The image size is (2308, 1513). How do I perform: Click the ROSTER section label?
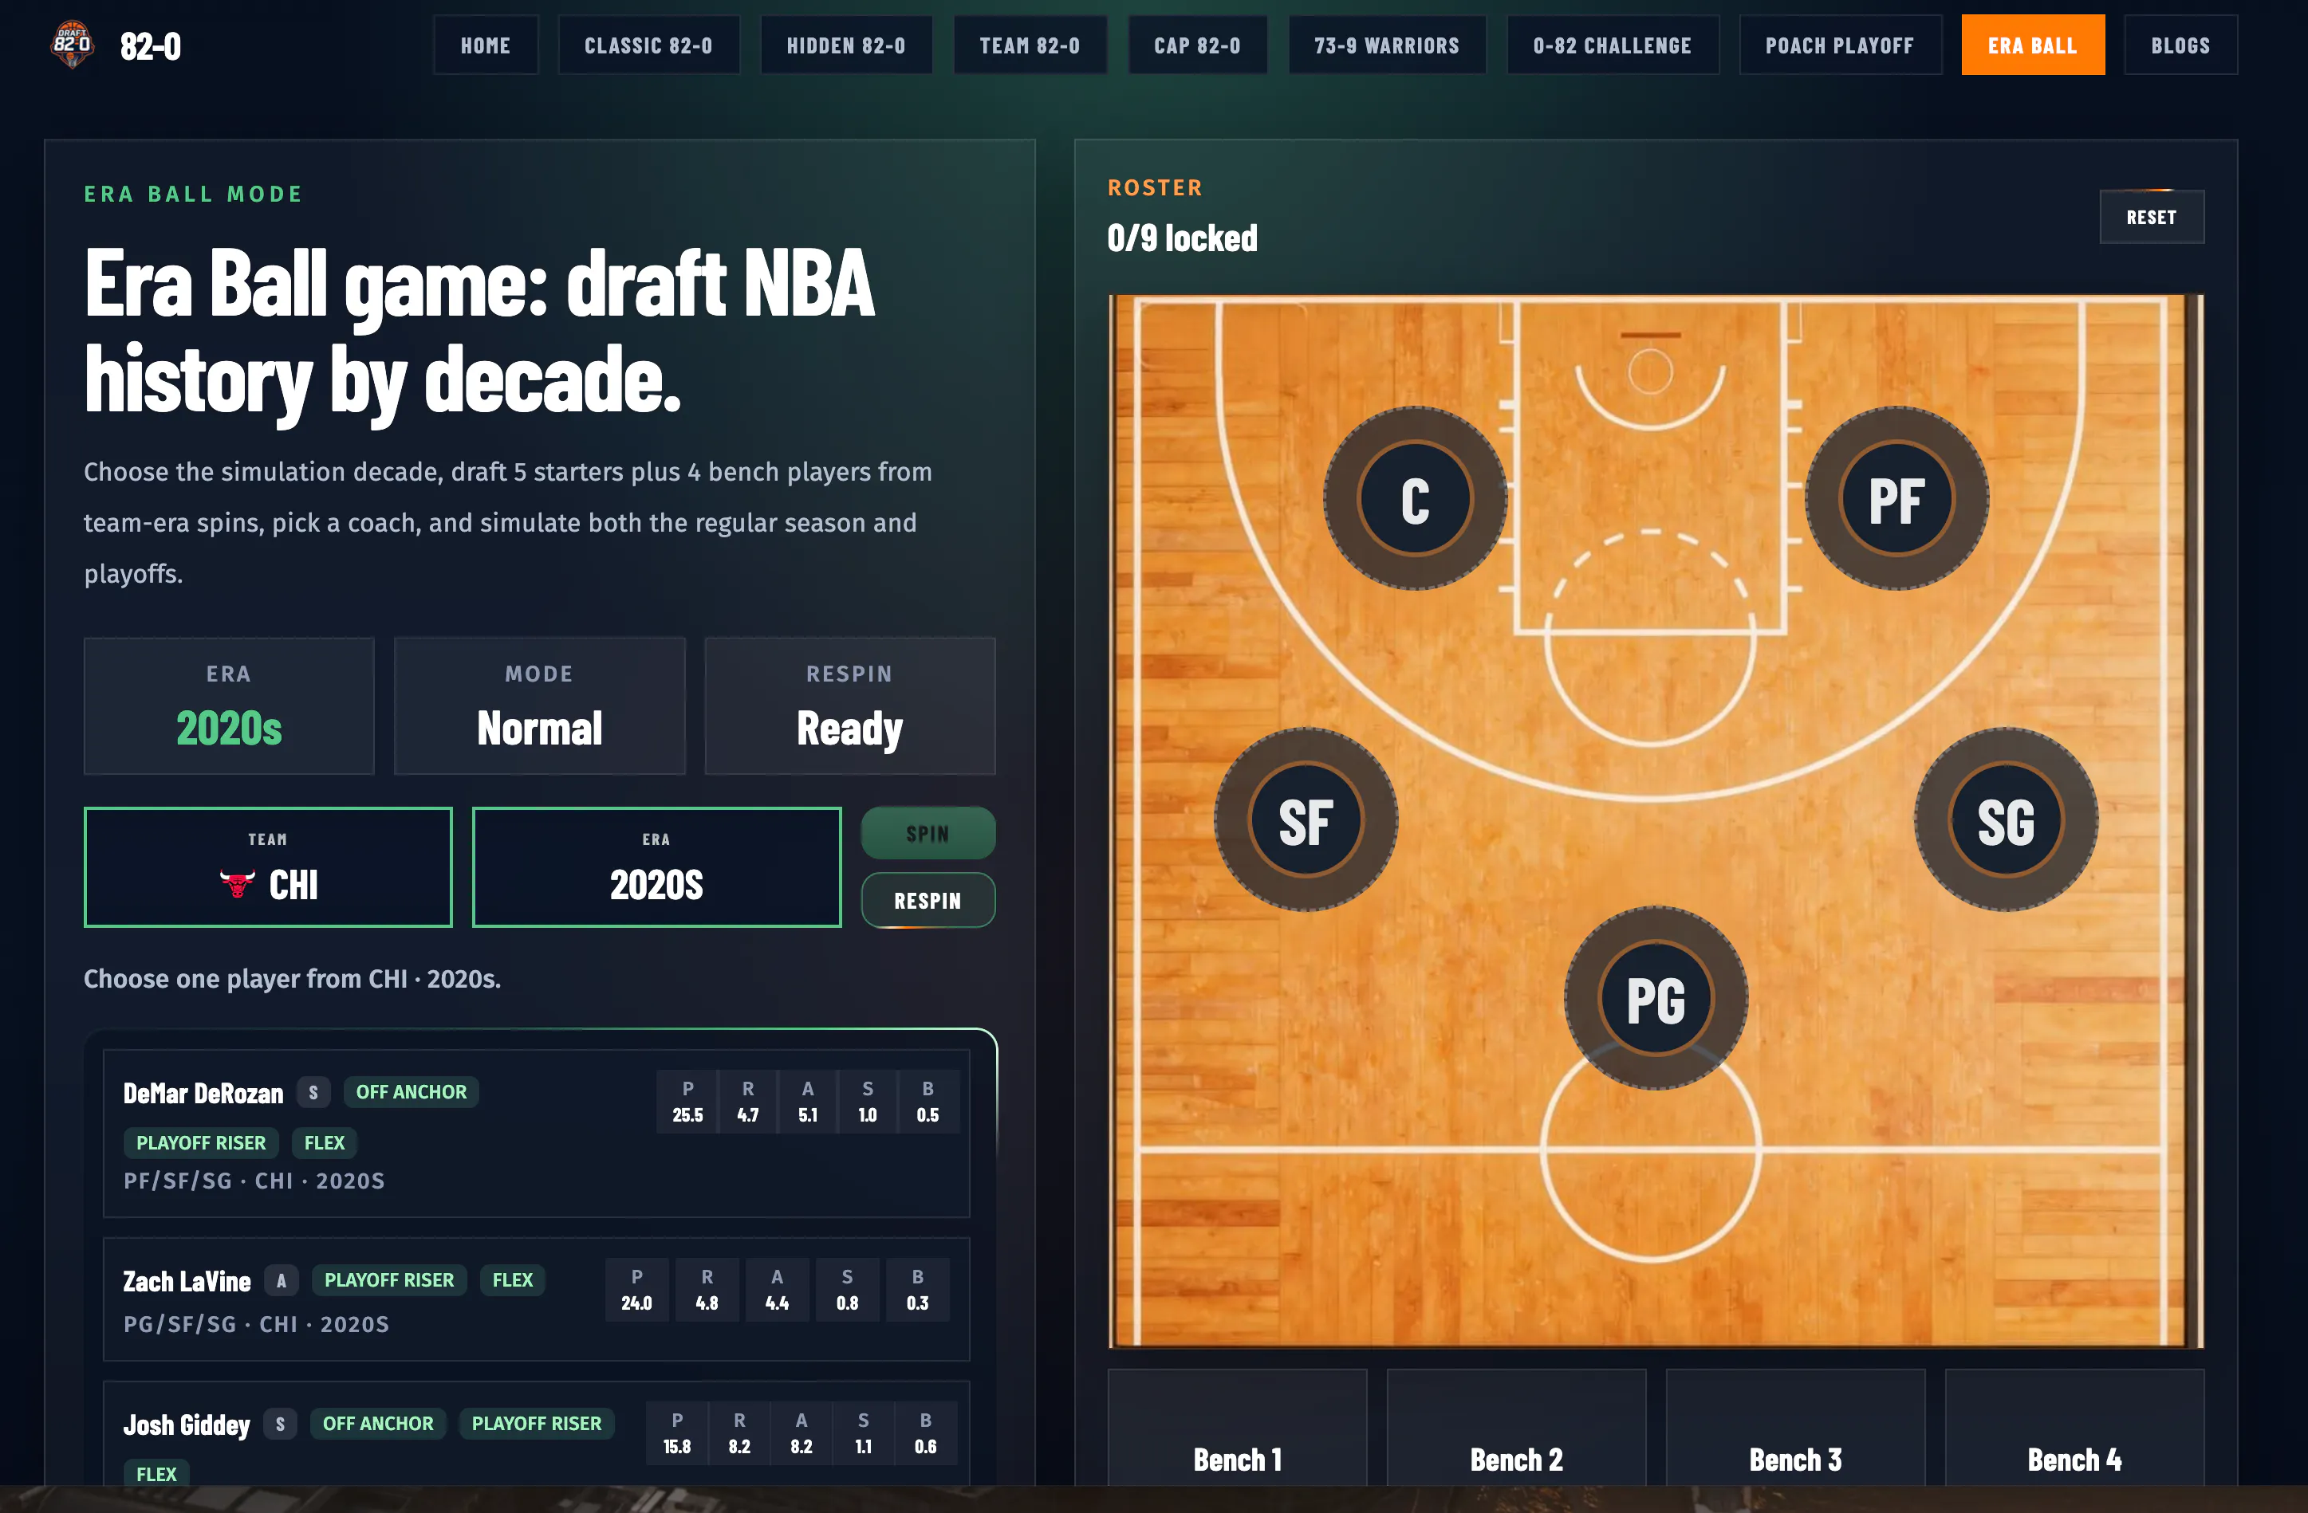1155,188
